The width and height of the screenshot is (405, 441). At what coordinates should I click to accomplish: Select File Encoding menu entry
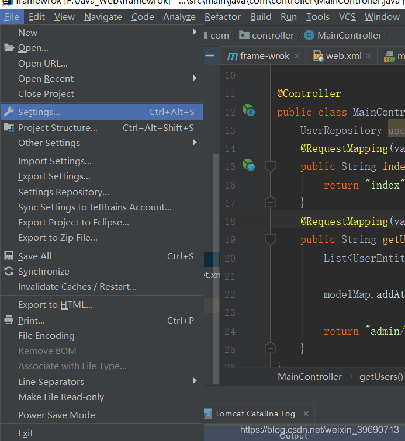click(x=102, y=335)
